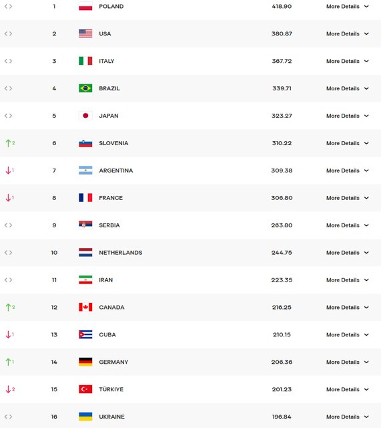Expand the chevron on Serbia's row
This screenshot has height=428, width=381.
click(366, 225)
